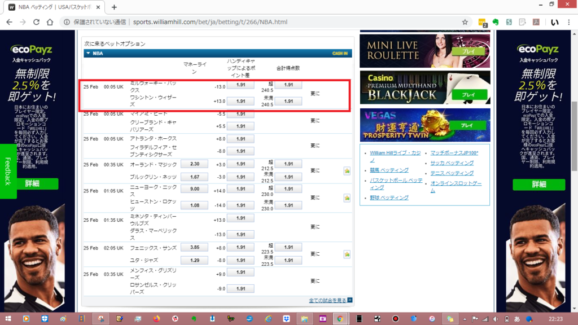Open the volume control in system tray
Viewport: 578px width, 325px height.
496,319
